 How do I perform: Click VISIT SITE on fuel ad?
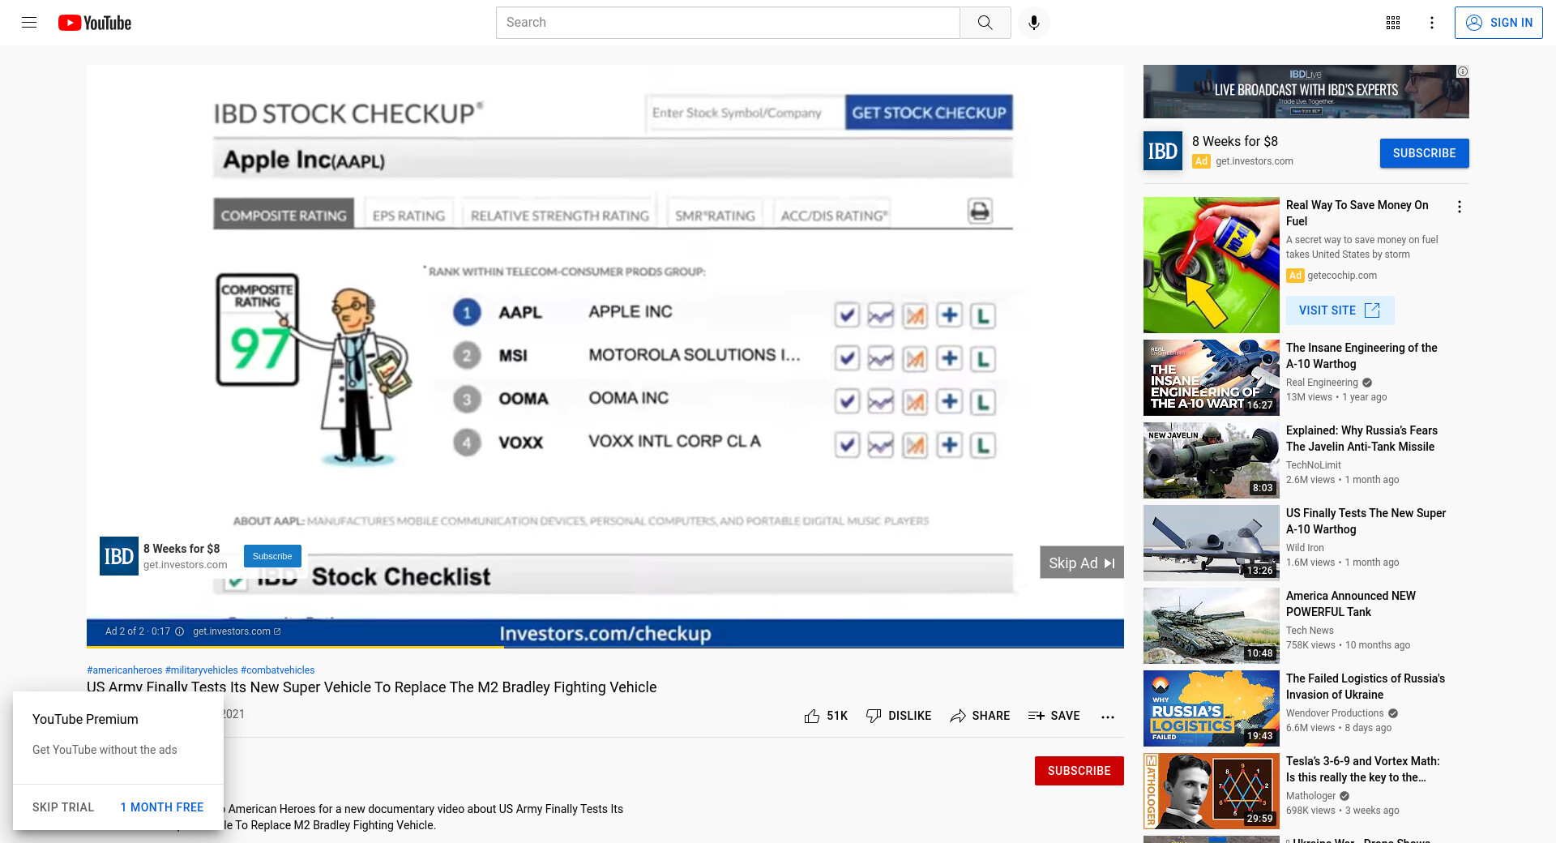point(1340,310)
